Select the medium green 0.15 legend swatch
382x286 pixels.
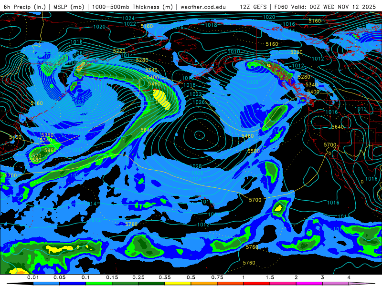click(x=125, y=284)
